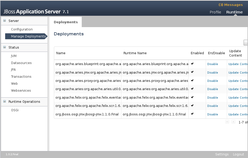
Task: Click the enabled checkmark for jbosgi-jmx deployment
Action: (192, 114)
